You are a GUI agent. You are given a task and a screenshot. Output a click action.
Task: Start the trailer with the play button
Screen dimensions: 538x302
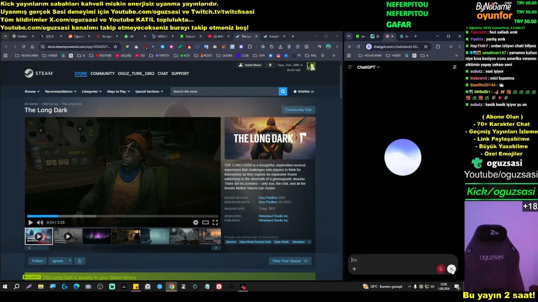[30, 222]
